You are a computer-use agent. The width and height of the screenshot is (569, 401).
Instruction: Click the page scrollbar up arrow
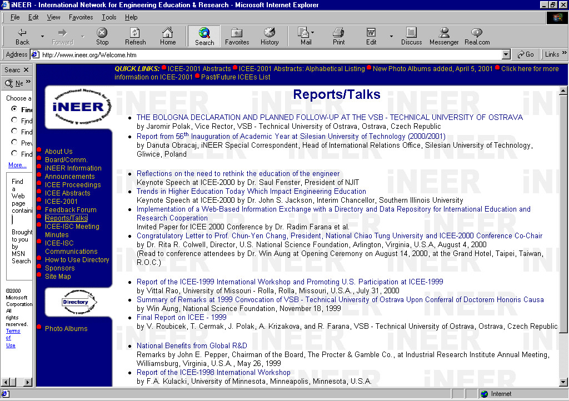pos(563,91)
